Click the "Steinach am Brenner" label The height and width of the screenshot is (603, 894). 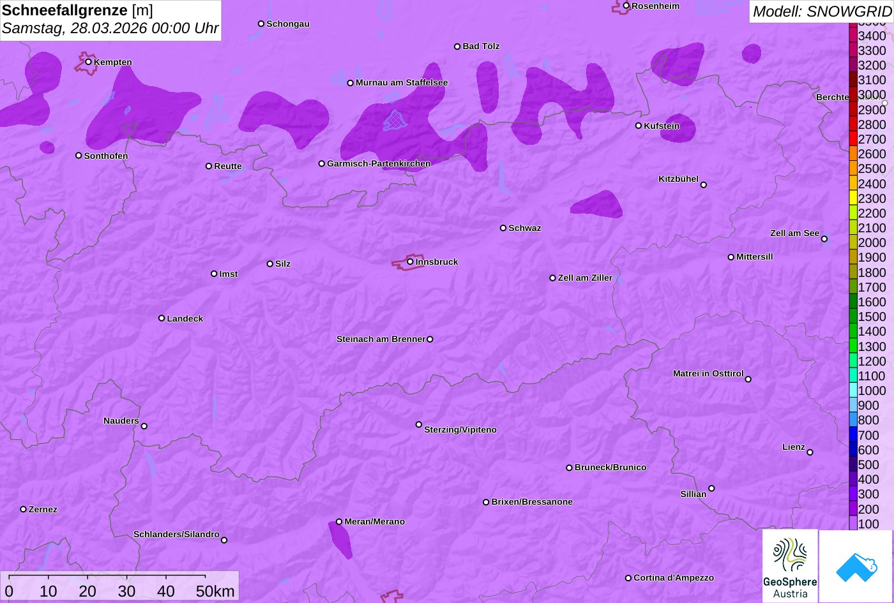[x=381, y=339]
